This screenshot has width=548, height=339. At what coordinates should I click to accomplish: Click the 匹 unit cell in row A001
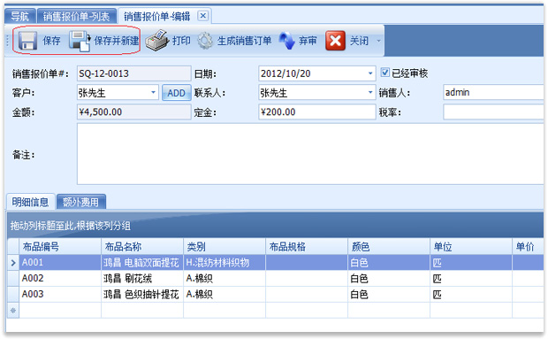(471, 262)
